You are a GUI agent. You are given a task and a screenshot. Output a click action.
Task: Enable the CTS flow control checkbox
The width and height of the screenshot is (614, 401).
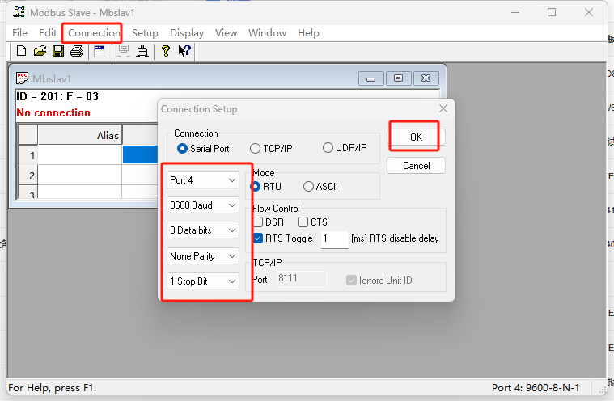click(303, 222)
